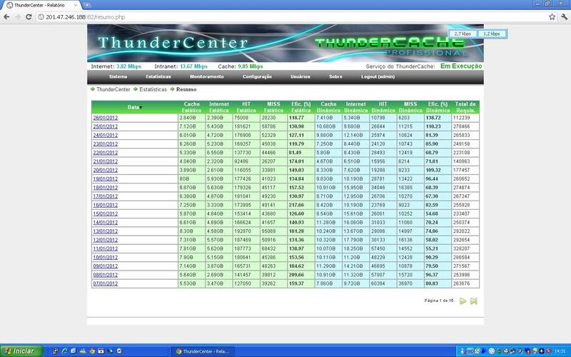Viewport: 571px width, 357px height.
Task: Open report for 10/01/2012
Action: point(105,258)
